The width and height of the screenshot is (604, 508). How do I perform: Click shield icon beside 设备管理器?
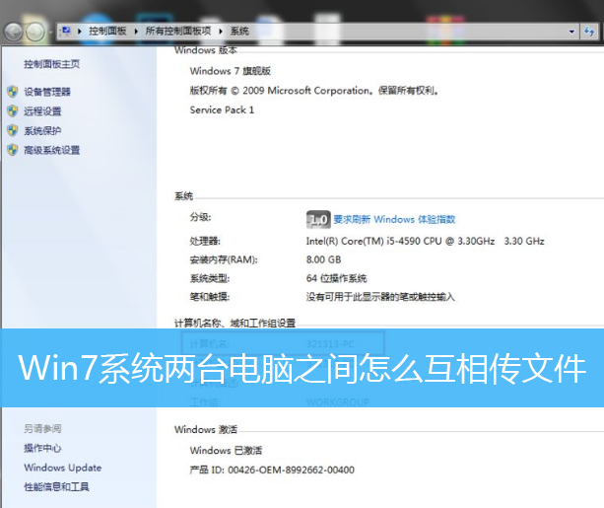pyautogui.click(x=13, y=92)
